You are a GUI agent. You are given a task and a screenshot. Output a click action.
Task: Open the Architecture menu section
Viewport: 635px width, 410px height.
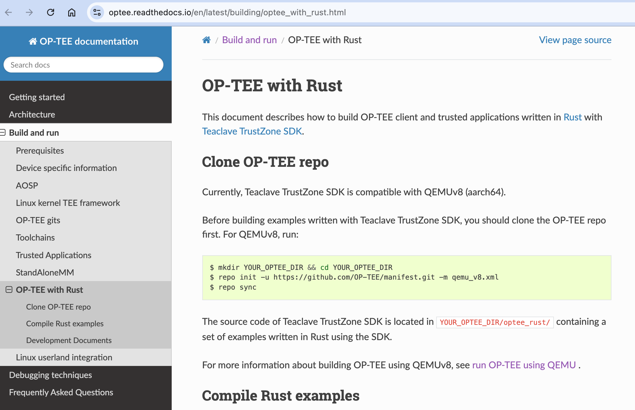pos(32,115)
